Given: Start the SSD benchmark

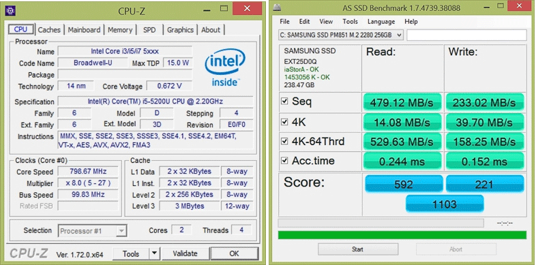Looking at the screenshot, I should pos(358,249).
